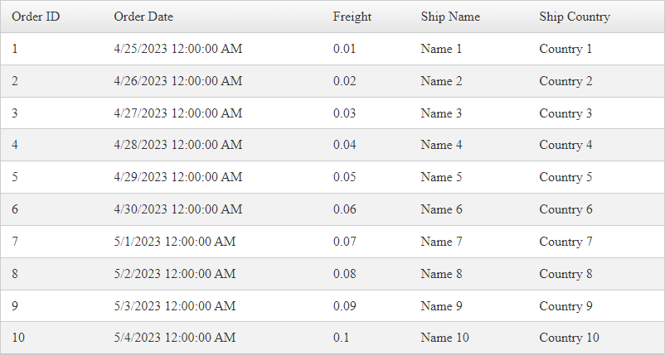This screenshot has width=665, height=355.
Task: Select the Country 5 cell
Action: coord(565,178)
